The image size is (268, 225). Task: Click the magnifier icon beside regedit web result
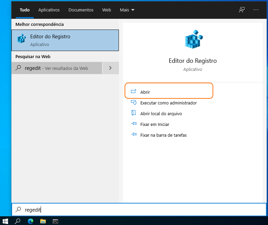[x=18, y=68]
